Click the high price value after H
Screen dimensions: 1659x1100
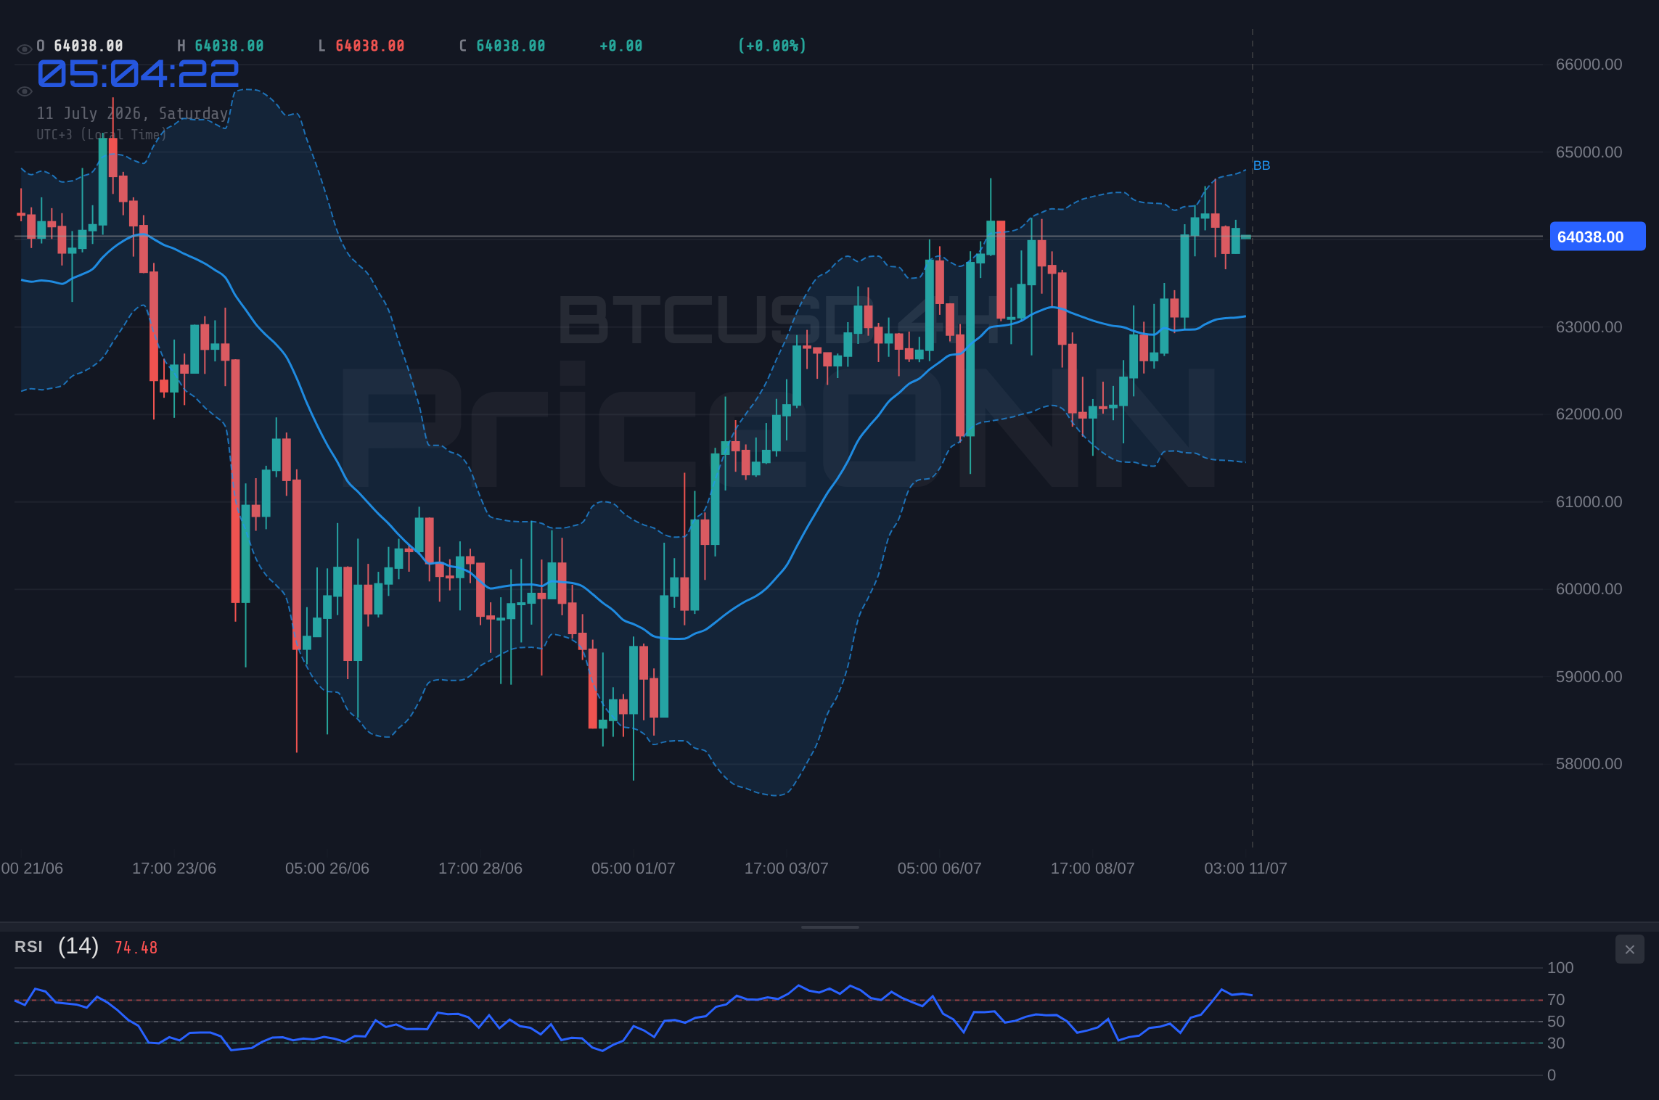pyautogui.click(x=229, y=46)
